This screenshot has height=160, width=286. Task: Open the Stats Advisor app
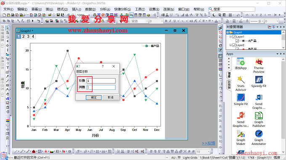(241, 84)
